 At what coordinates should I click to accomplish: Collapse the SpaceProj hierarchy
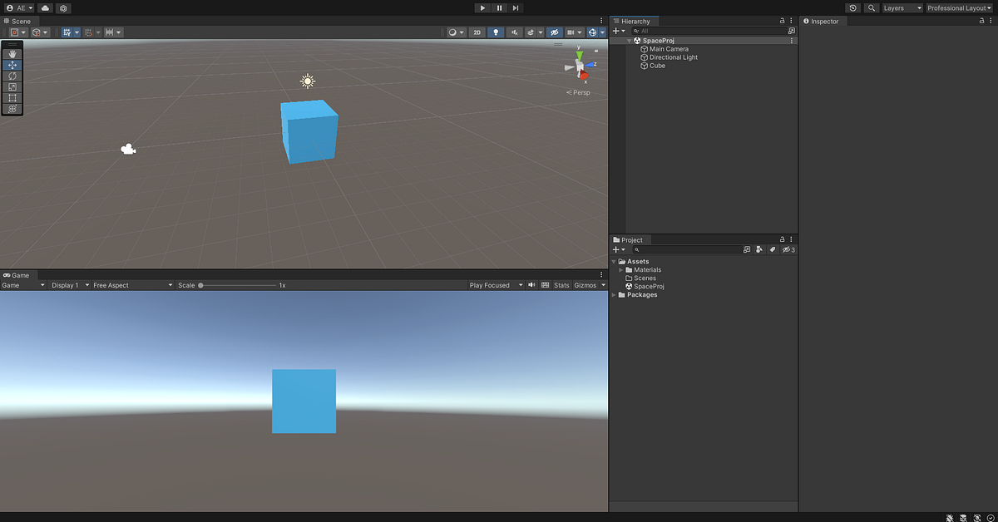(630, 40)
